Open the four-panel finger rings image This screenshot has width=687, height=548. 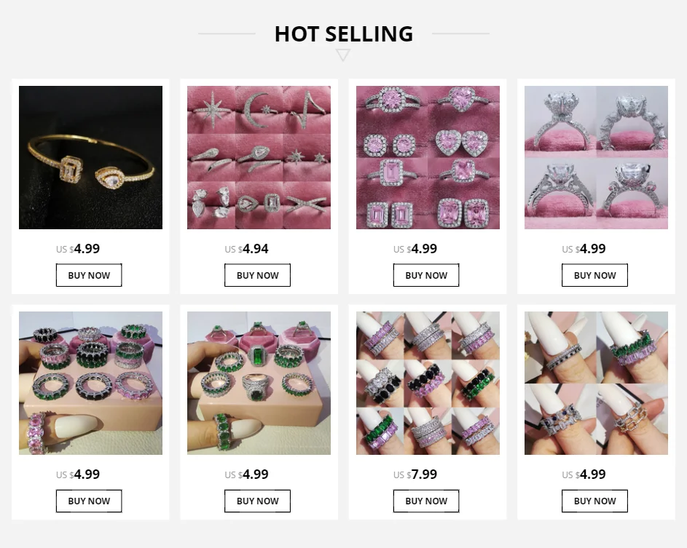pos(597,383)
